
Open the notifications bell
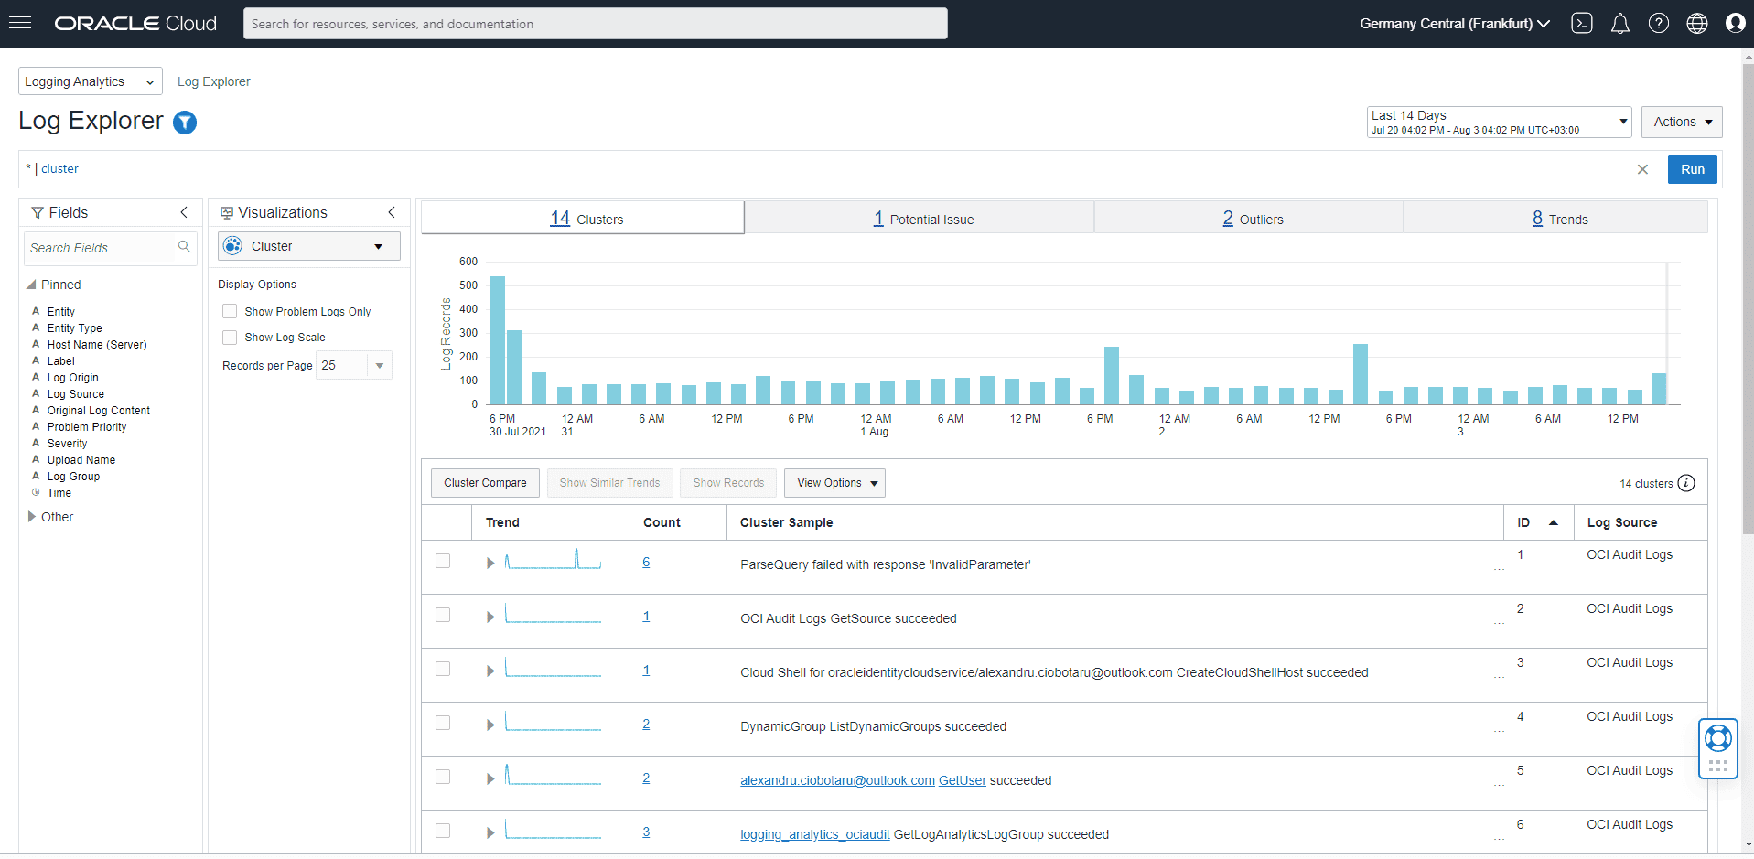(x=1620, y=24)
